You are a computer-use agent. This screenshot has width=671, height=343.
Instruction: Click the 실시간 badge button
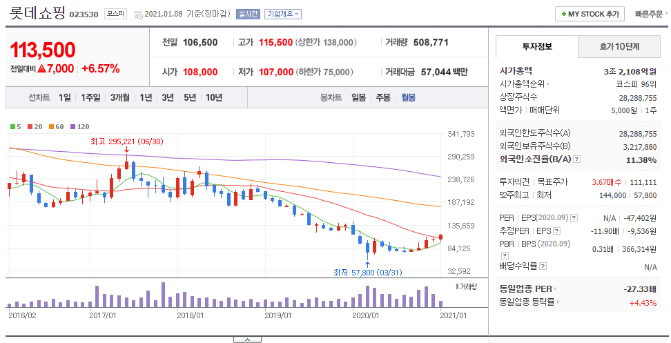pos(248,14)
